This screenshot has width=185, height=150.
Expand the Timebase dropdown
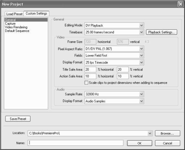[x=114, y=32]
